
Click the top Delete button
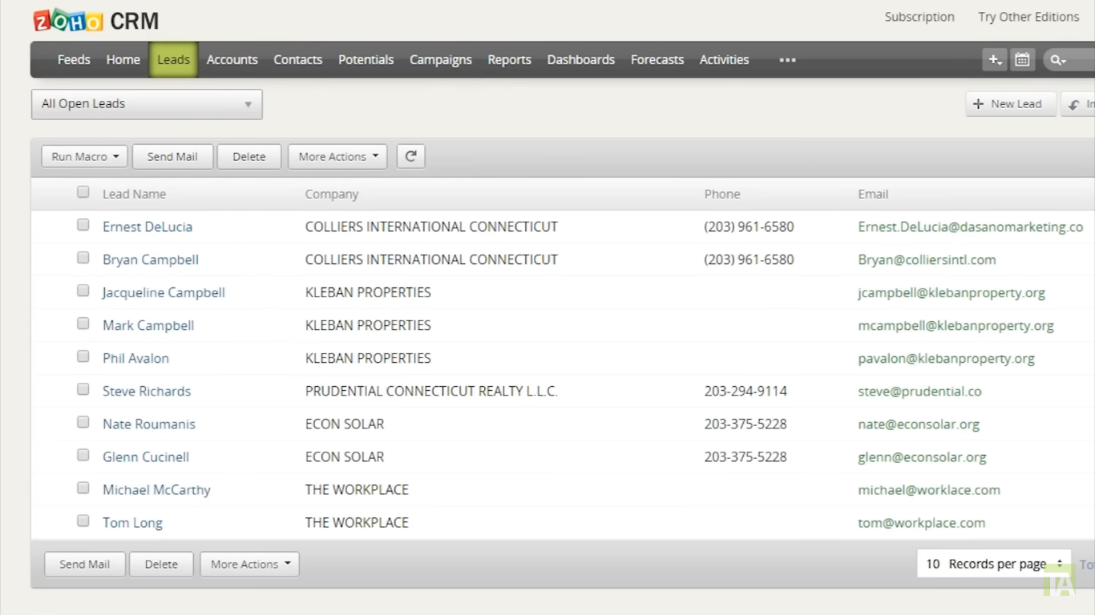(x=249, y=157)
